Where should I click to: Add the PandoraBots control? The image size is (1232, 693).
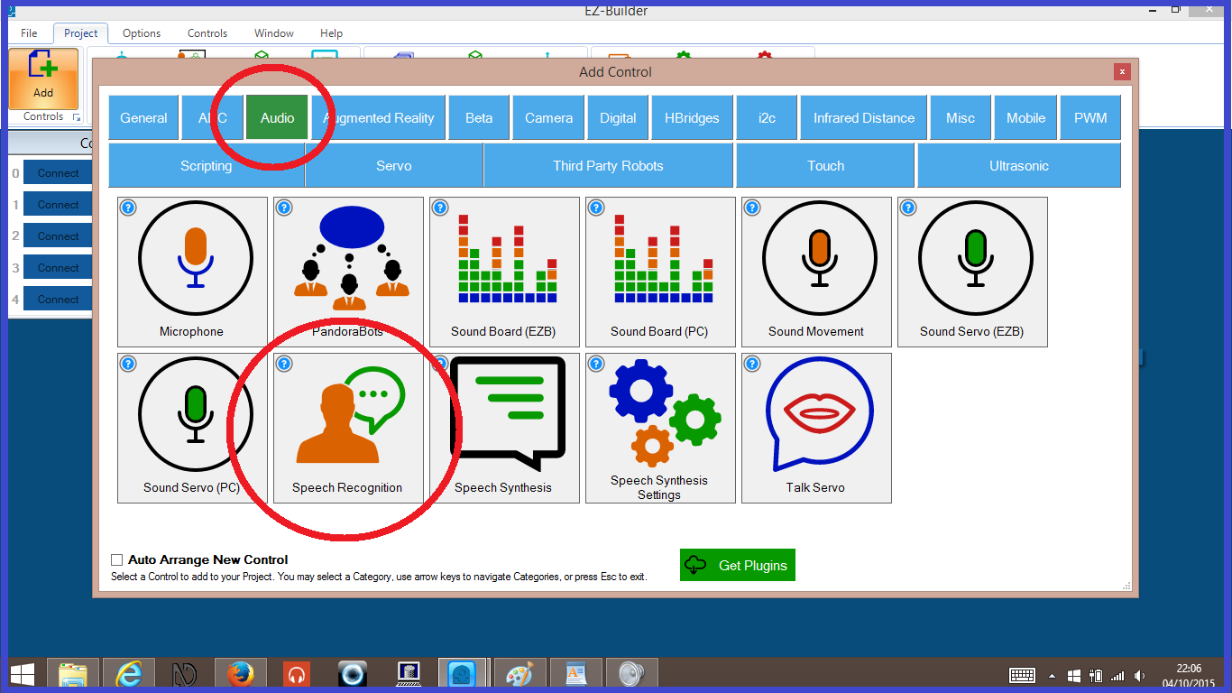click(x=348, y=272)
